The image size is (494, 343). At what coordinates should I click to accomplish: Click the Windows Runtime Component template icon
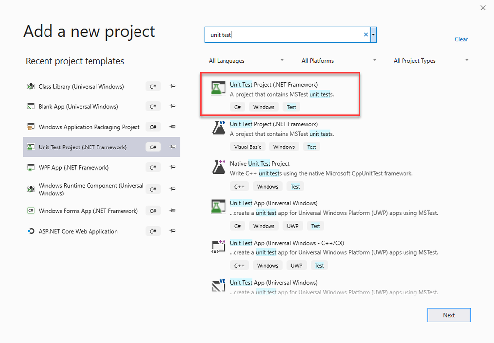pos(31,189)
